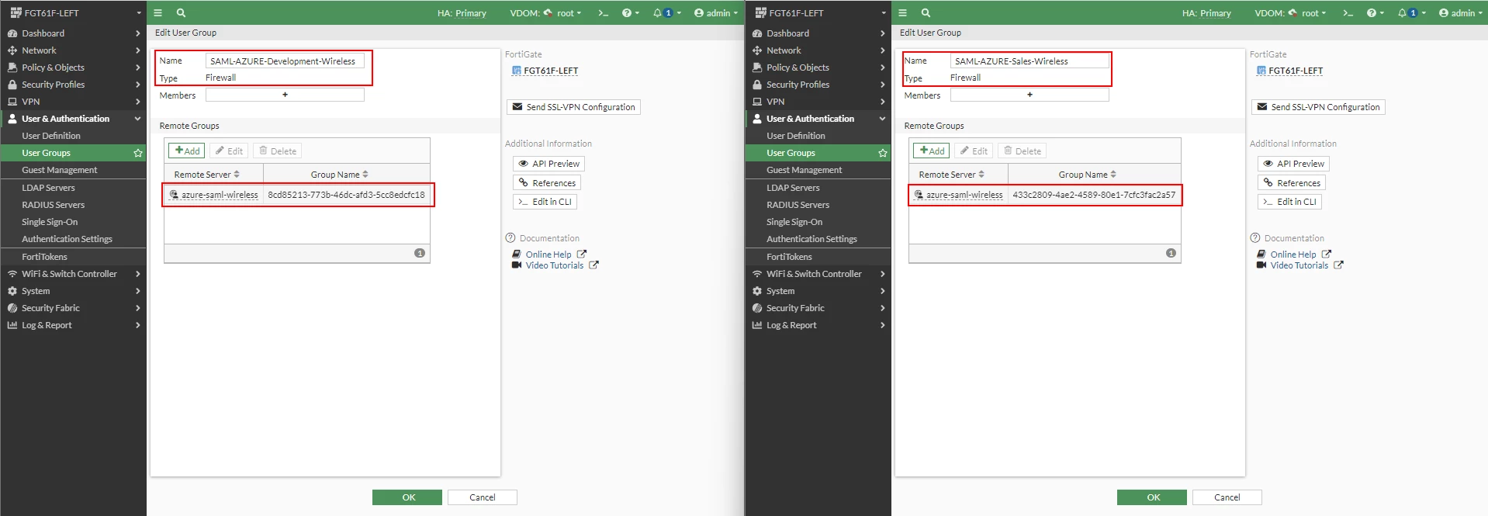Open the admin user menu in the right window
Screen dimensions: 1488x516
pos(1460,12)
